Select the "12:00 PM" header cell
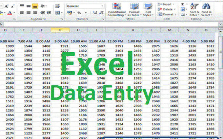The image size is (223, 139). (115, 41)
